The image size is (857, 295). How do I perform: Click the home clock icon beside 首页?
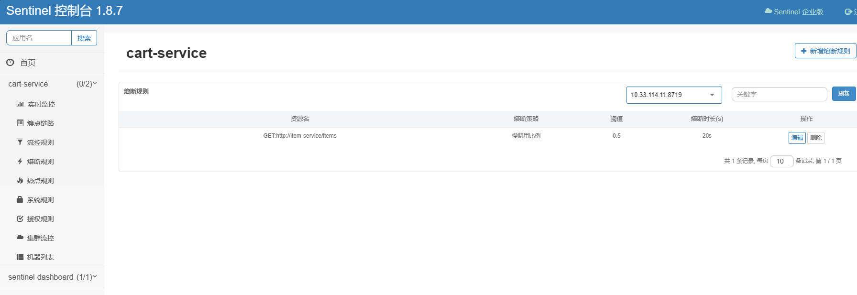click(x=10, y=62)
